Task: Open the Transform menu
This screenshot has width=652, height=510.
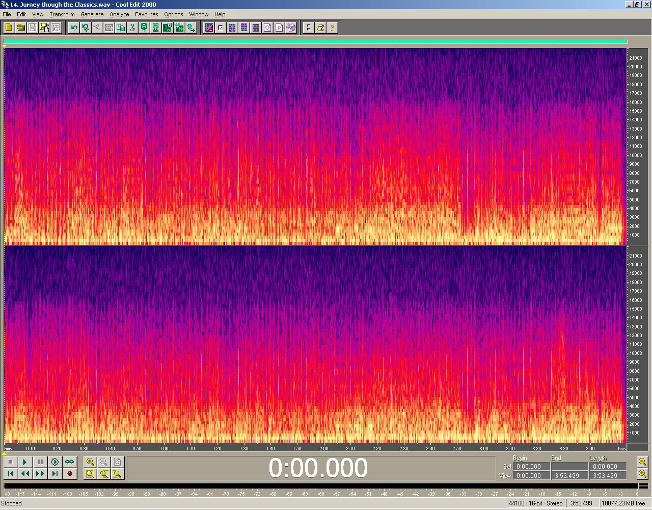Action: pos(62,14)
